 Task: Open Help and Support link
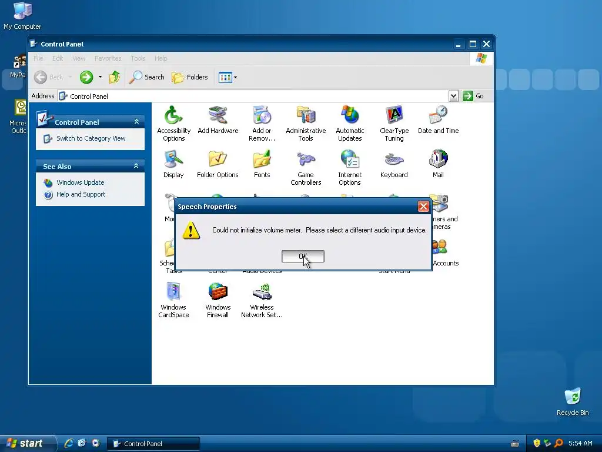tap(81, 194)
